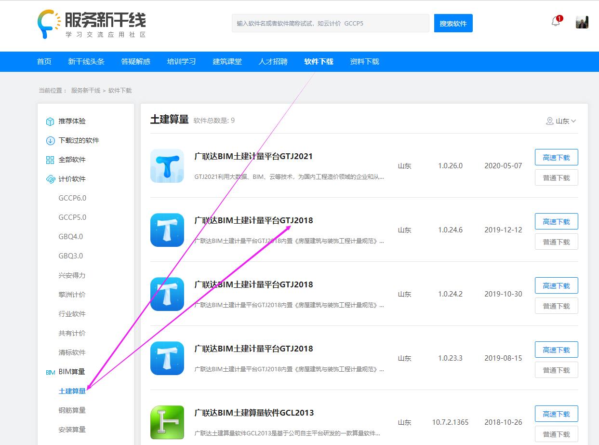Go to 首页 in the navigation bar
This screenshot has height=445, width=599.
44,62
